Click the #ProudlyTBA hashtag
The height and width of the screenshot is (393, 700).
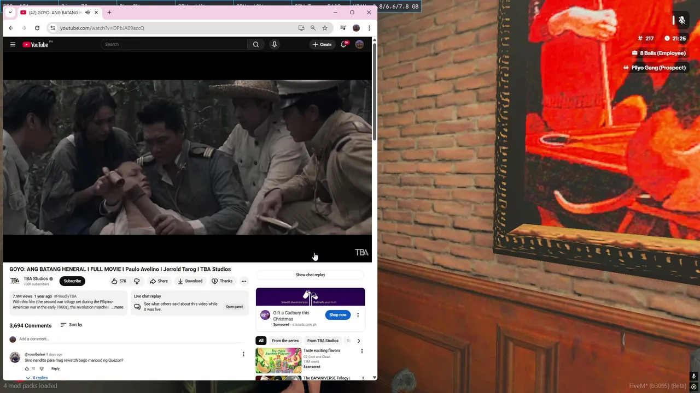(65, 296)
